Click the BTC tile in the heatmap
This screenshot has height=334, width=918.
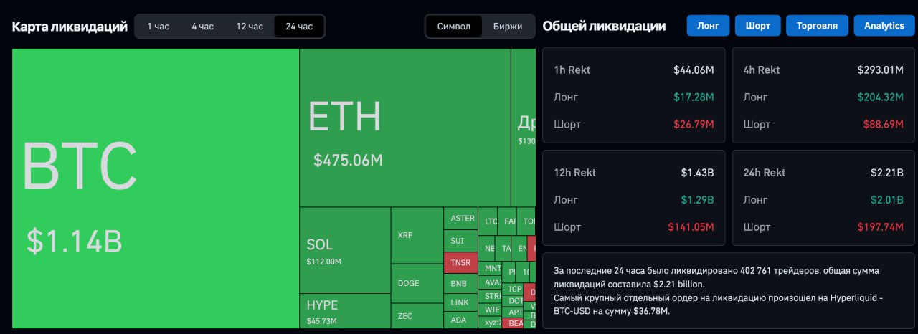pos(156,188)
